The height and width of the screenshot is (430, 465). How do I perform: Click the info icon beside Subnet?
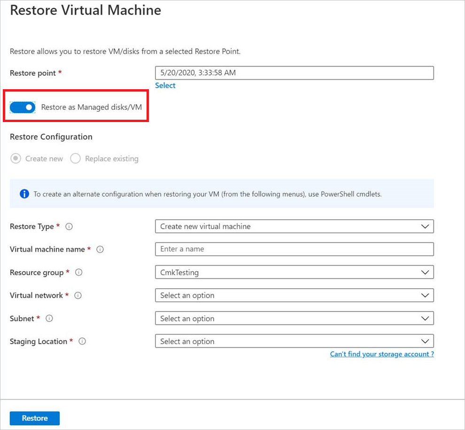50,318
